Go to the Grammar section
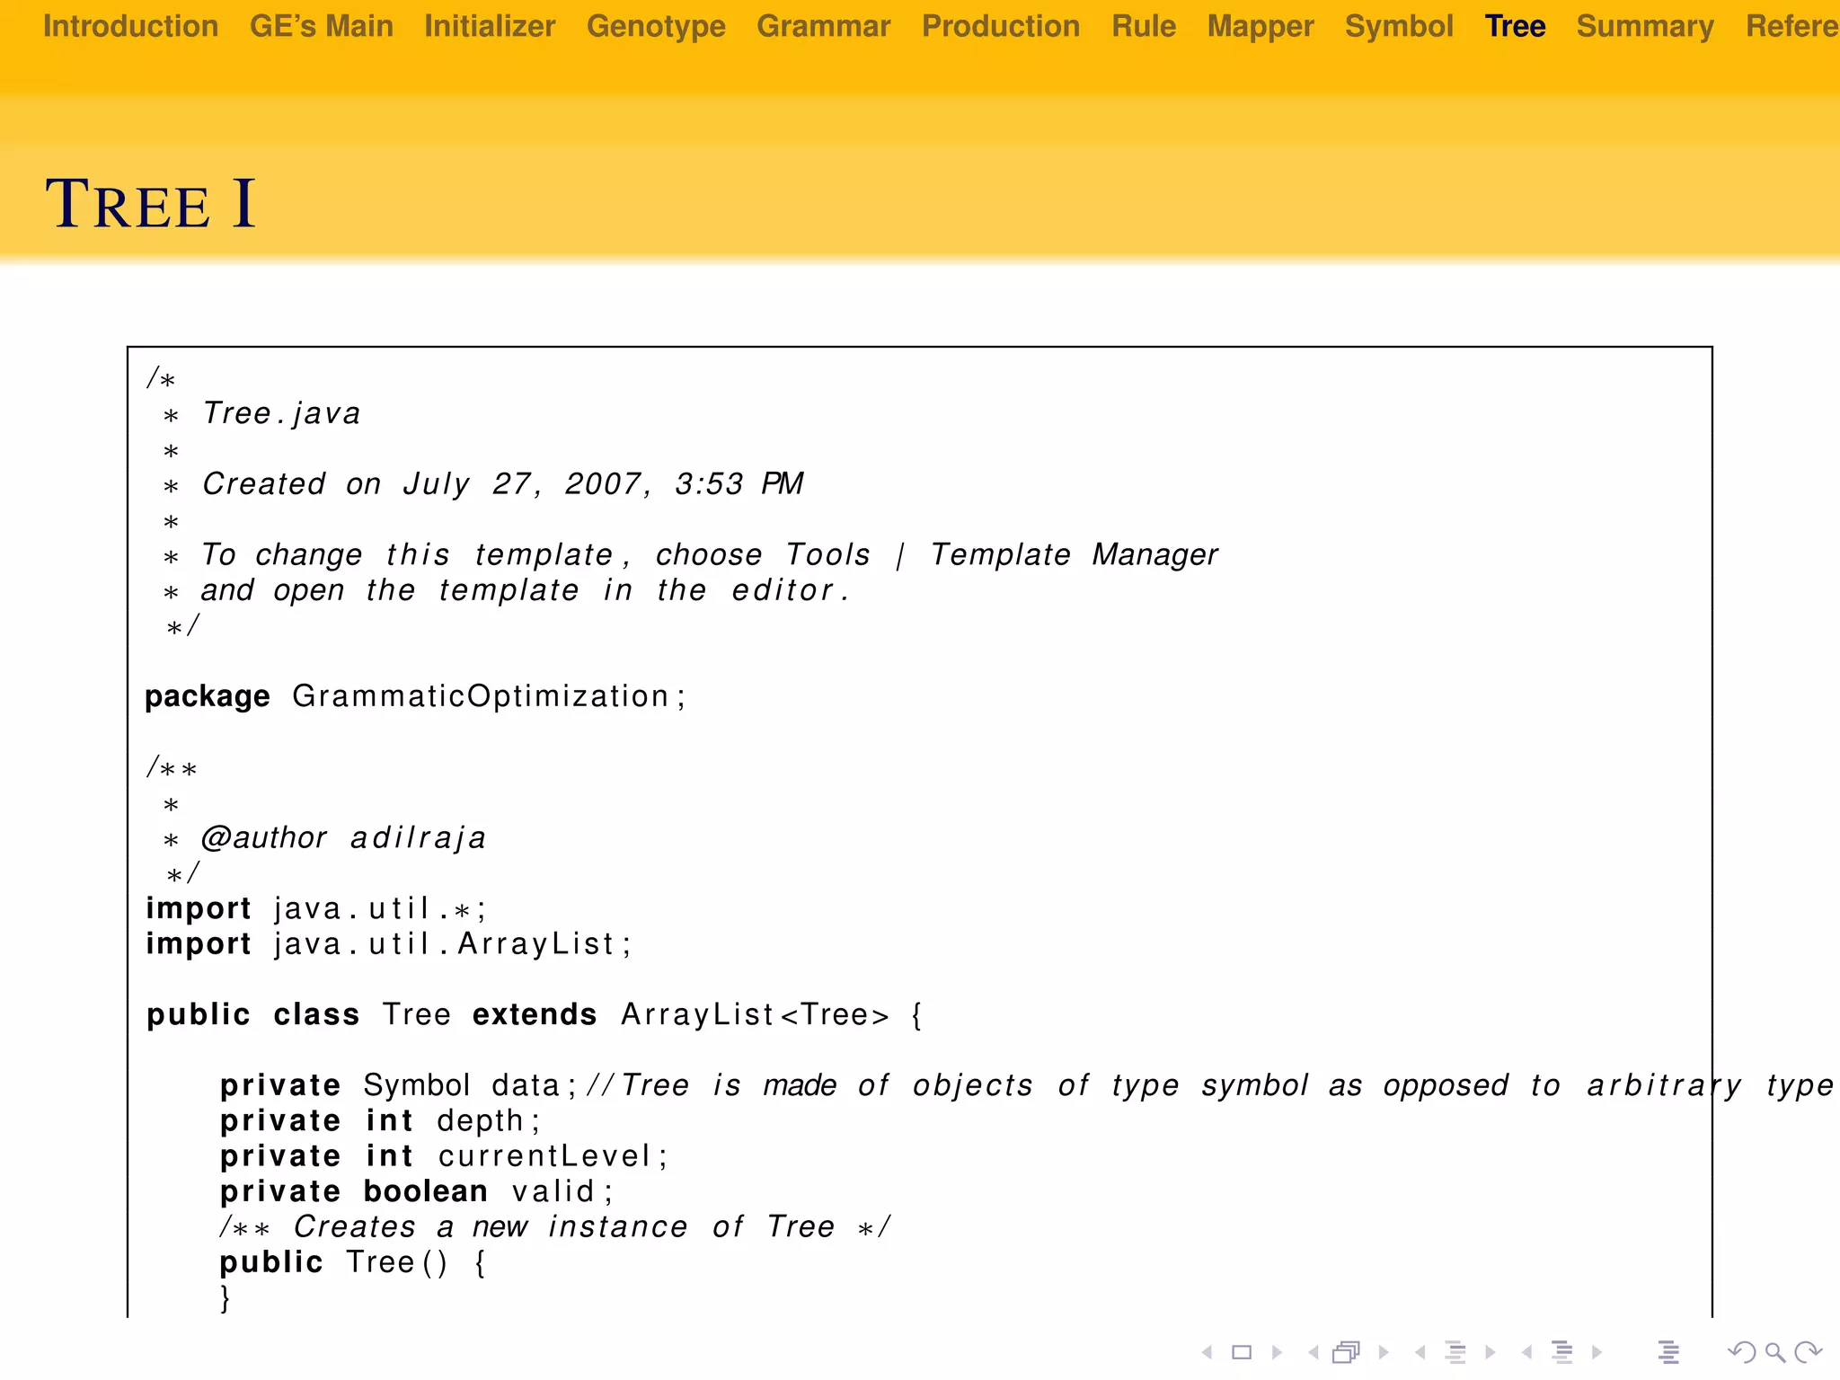Screen dimensions: 1840x1380 [x=824, y=26]
